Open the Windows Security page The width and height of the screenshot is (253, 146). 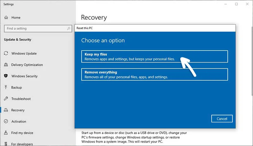click(x=24, y=76)
